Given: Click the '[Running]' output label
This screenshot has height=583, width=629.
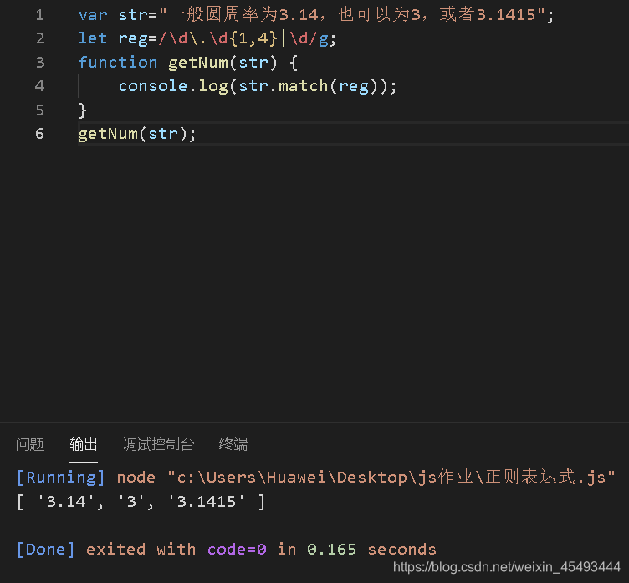Looking at the screenshot, I should (60, 478).
